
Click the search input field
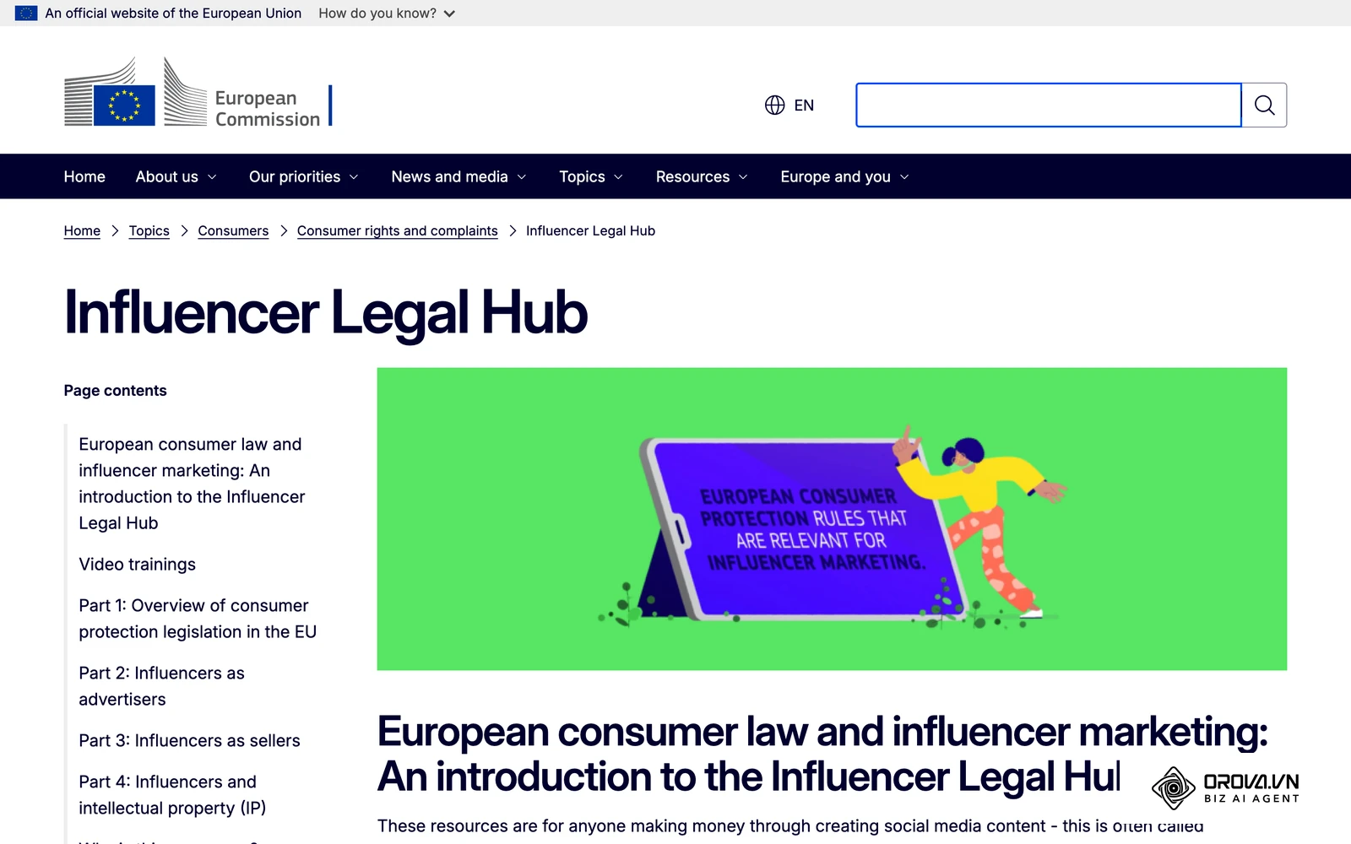tap(1048, 105)
